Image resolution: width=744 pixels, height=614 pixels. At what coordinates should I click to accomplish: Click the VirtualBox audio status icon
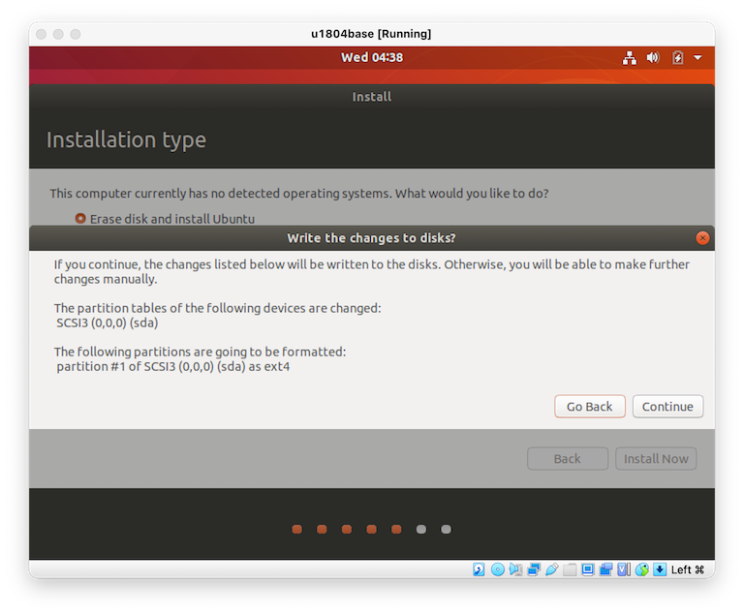(x=515, y=569)
